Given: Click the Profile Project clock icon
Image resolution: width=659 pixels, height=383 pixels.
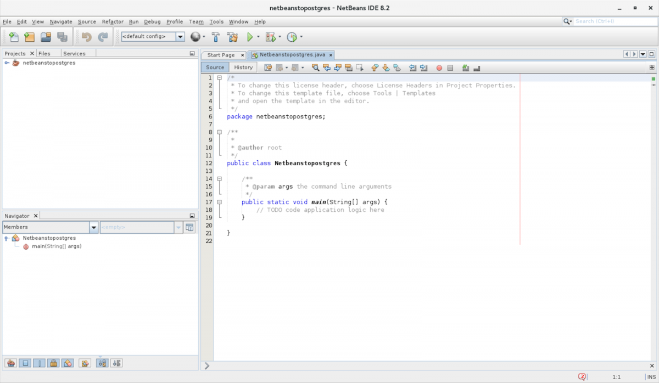Looking at the screenshot, I should [x=292, y=37].
